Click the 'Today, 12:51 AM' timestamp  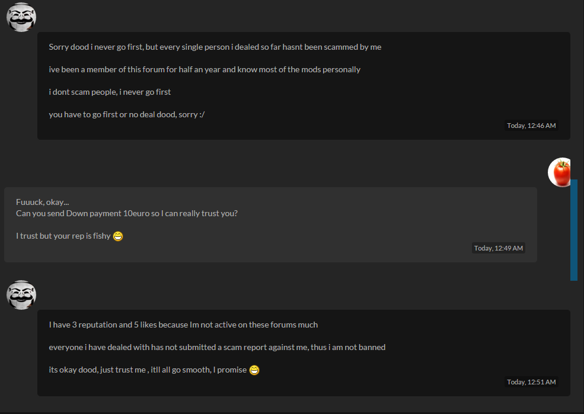tap(531, 382)
